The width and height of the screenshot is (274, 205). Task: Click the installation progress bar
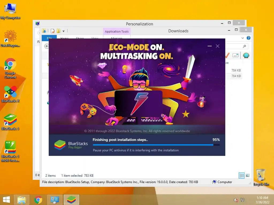(x=156, y=145)
